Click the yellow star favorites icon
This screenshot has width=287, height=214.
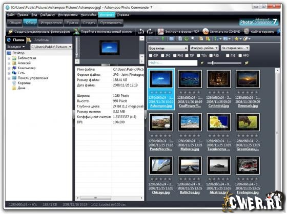(236, 39)
